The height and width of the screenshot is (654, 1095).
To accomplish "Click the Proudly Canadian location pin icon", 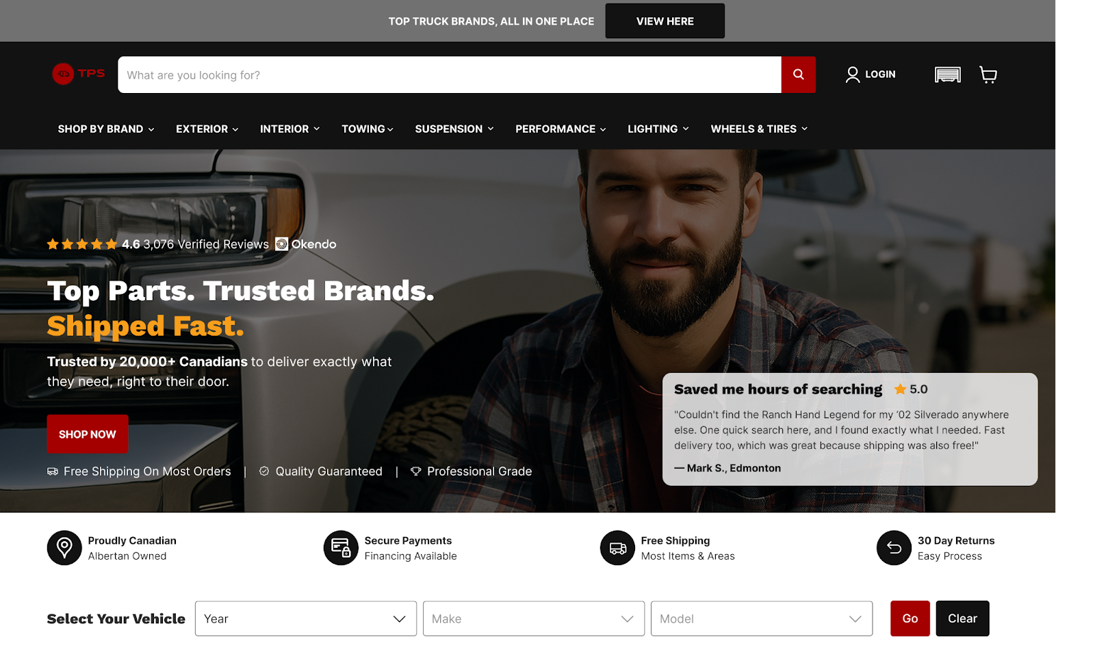I will tap(64, 548).
